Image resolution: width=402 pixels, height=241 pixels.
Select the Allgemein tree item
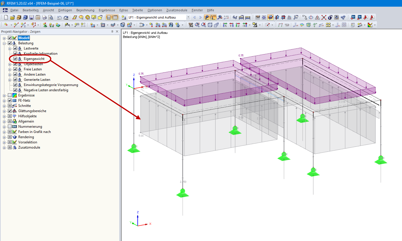pyautogui.click(x=26, y=121)
